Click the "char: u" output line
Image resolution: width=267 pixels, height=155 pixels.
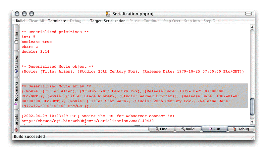pyautogui.click(x=29, y=46)
